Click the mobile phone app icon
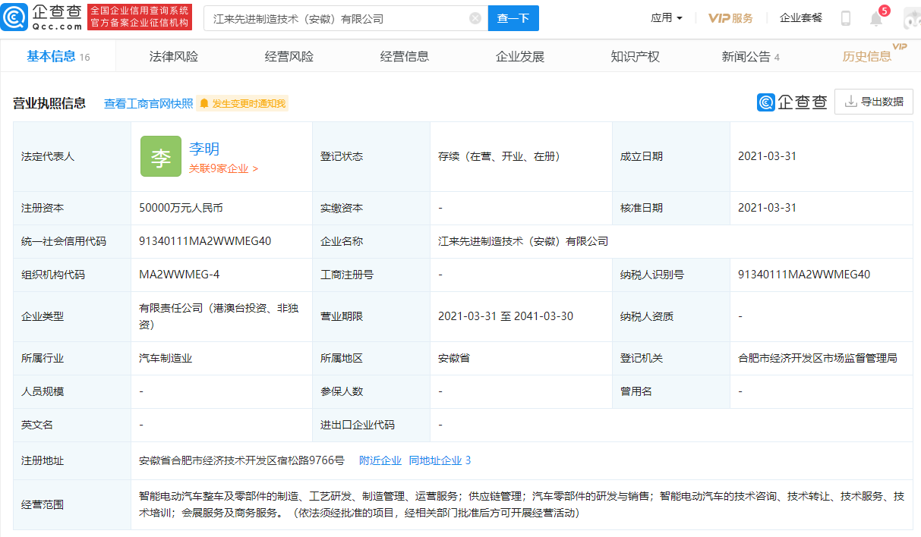 pos(845,17)
